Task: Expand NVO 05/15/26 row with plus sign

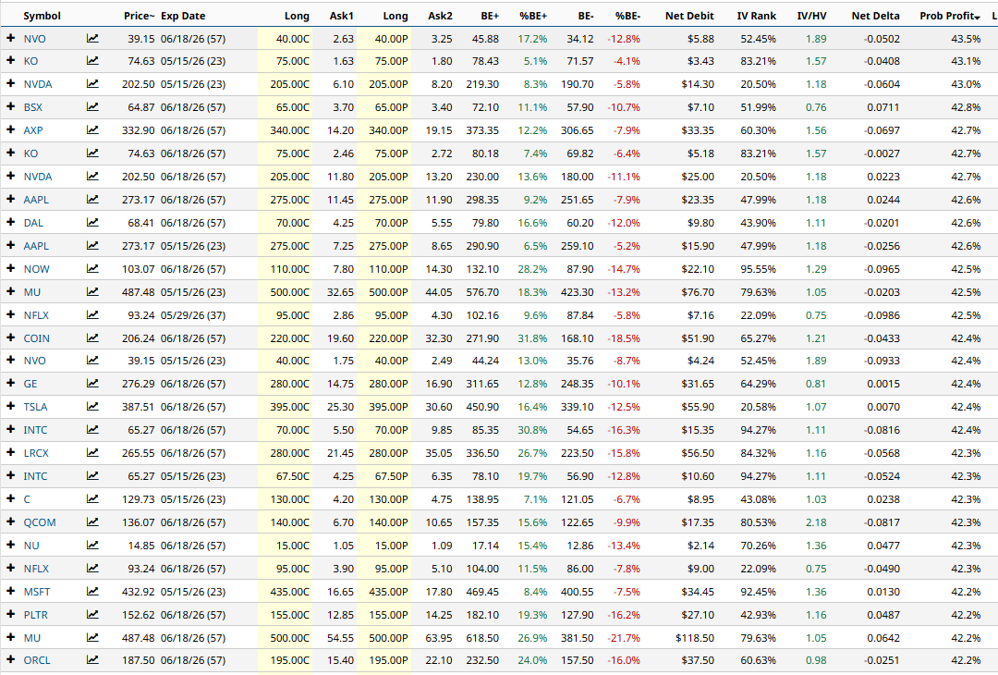Action: coord(10,360)
